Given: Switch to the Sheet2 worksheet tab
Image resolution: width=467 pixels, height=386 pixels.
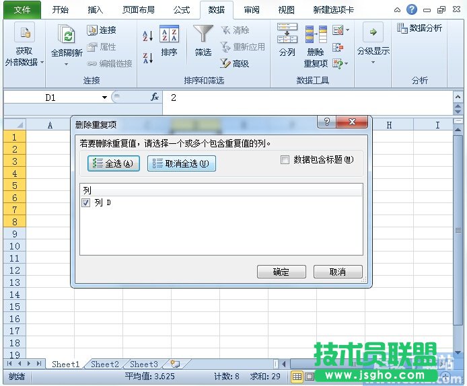Looking at the screenshot, I should pos(104,364).
